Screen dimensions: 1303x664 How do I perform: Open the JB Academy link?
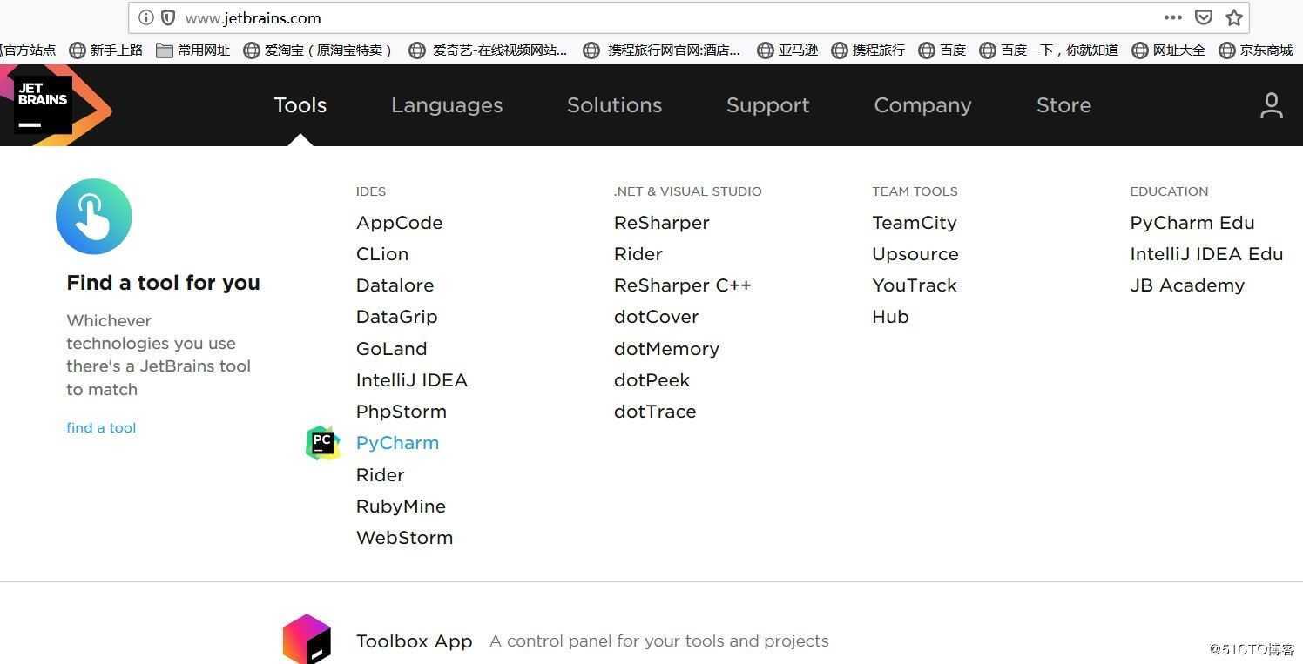pyautogui.click(x=1187, y=285)
